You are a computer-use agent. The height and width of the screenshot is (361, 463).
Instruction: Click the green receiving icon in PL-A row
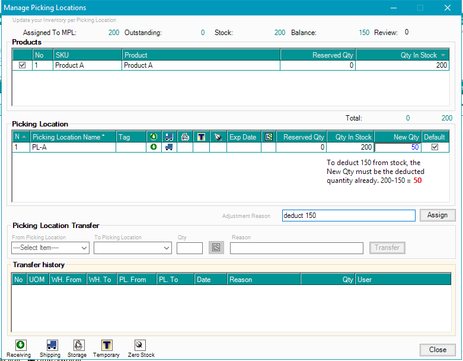tap(154, 147)
